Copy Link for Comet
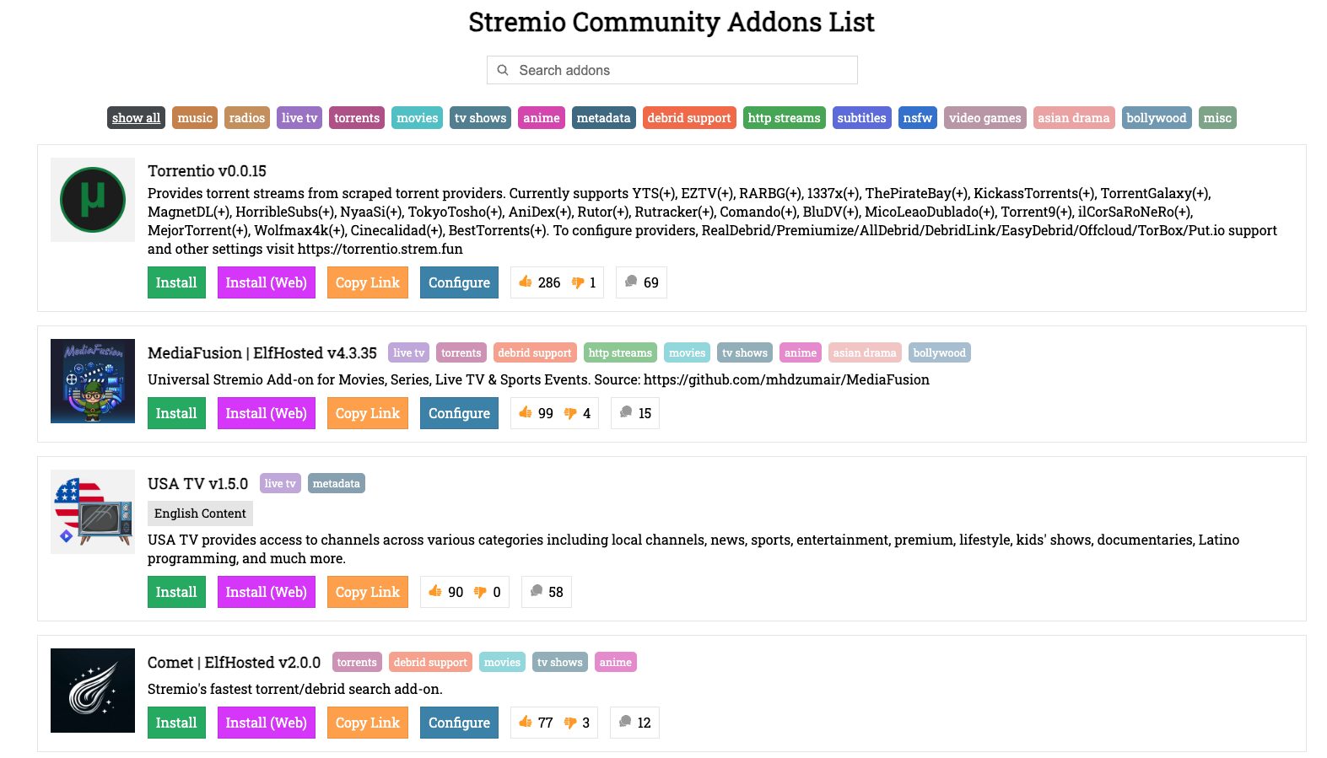This screenshot has height=758, width=1327. tap(368, 723)
